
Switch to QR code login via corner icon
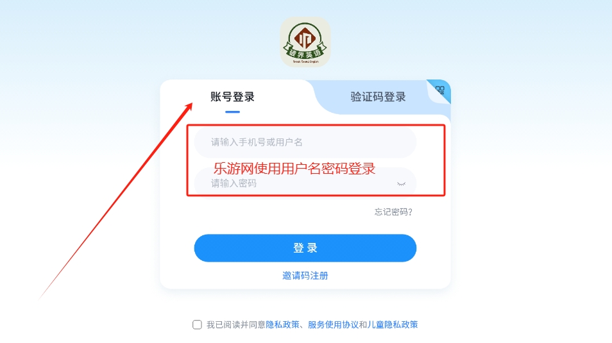[440, 90]
